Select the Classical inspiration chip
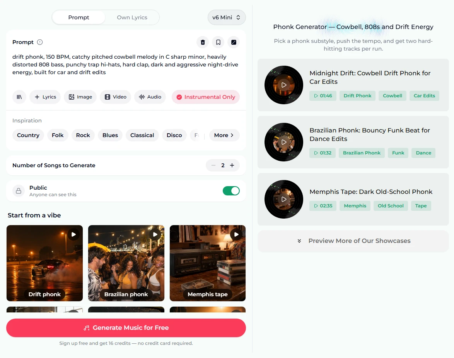This screenshot has height=358, width=454. [x=142, y=135]
